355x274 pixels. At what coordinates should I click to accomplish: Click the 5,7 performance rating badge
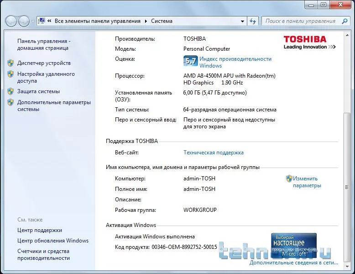click(190, 61)
